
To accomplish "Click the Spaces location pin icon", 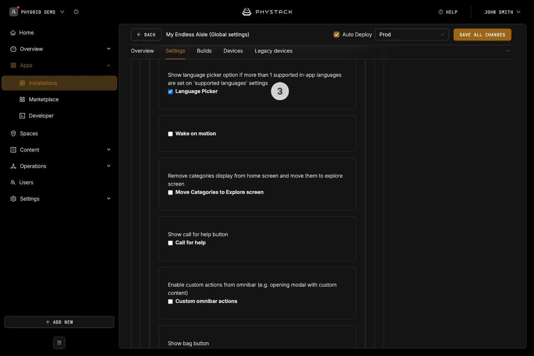I will tap(13, 133).
